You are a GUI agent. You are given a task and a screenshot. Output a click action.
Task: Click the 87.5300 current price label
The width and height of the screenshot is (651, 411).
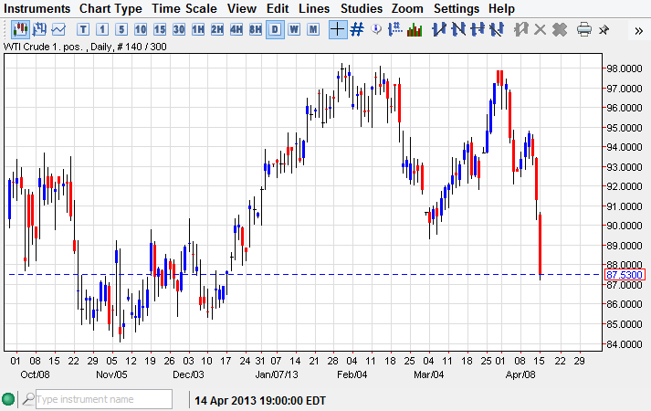pos(625,275)
